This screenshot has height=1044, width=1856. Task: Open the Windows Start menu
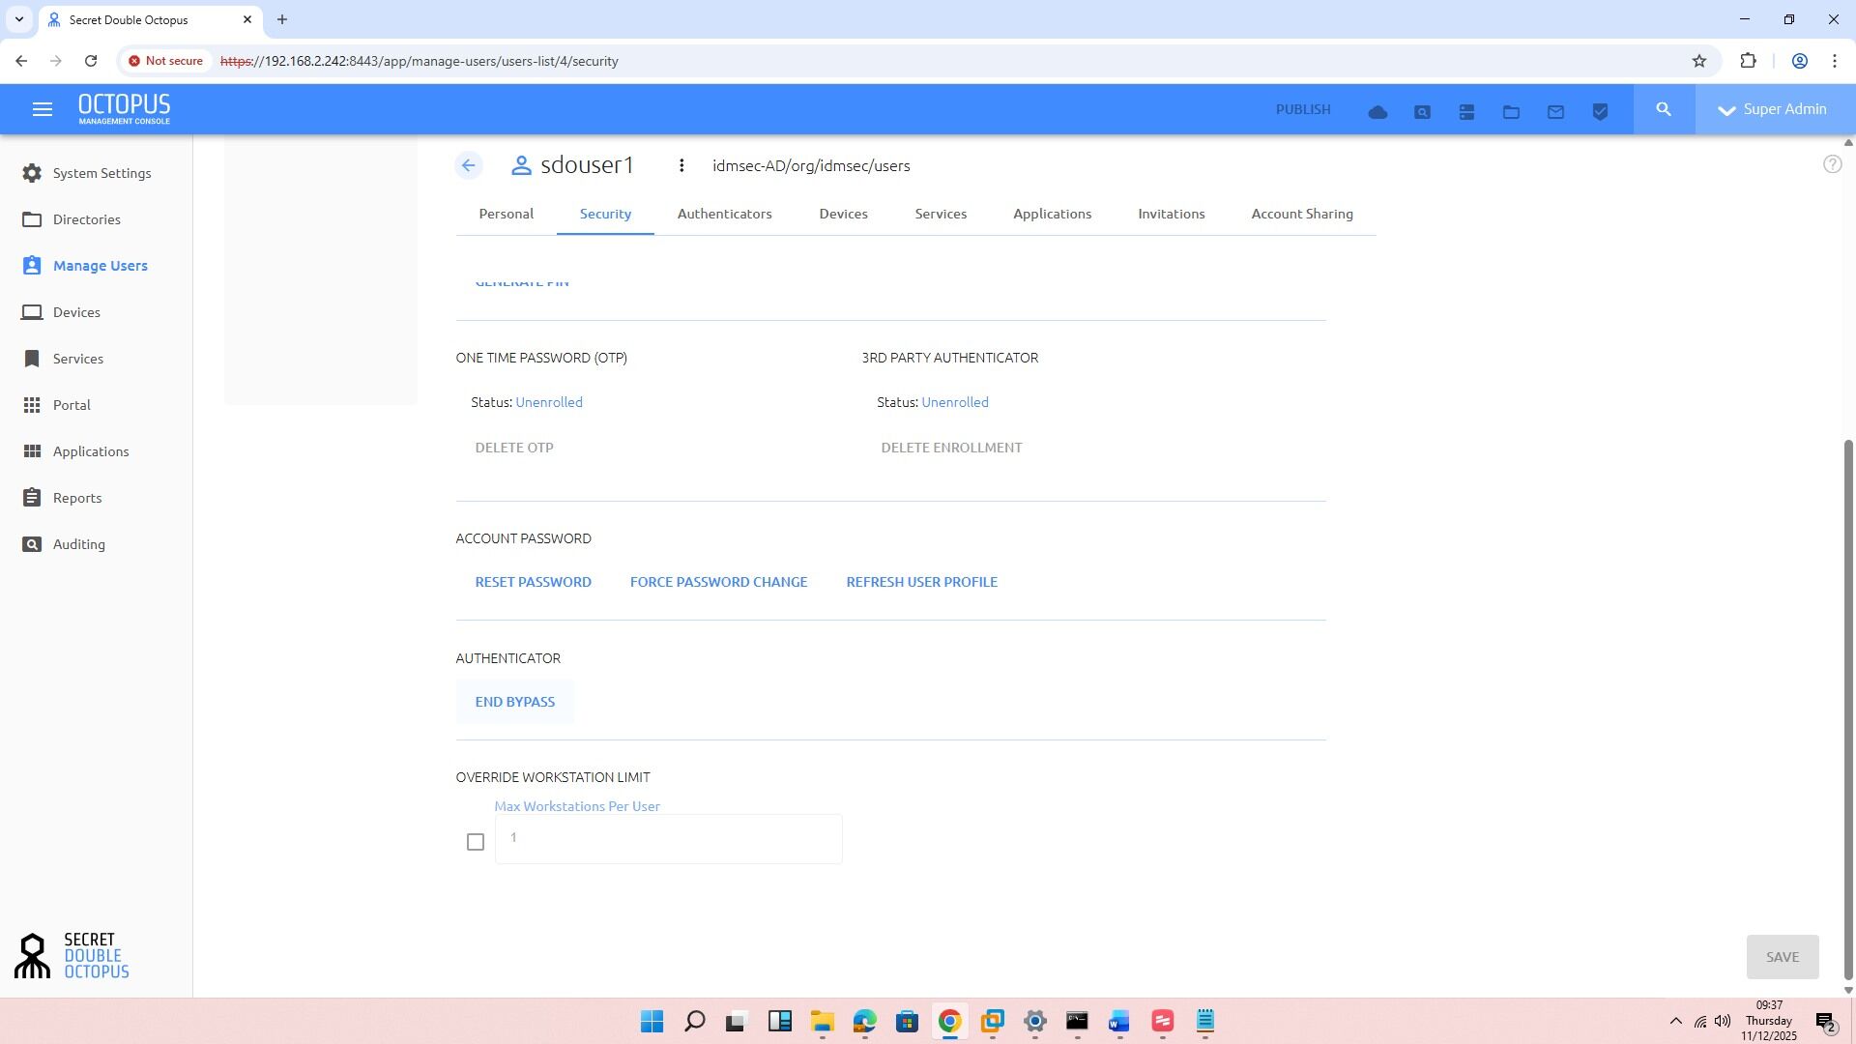(x=652, y=1021)
